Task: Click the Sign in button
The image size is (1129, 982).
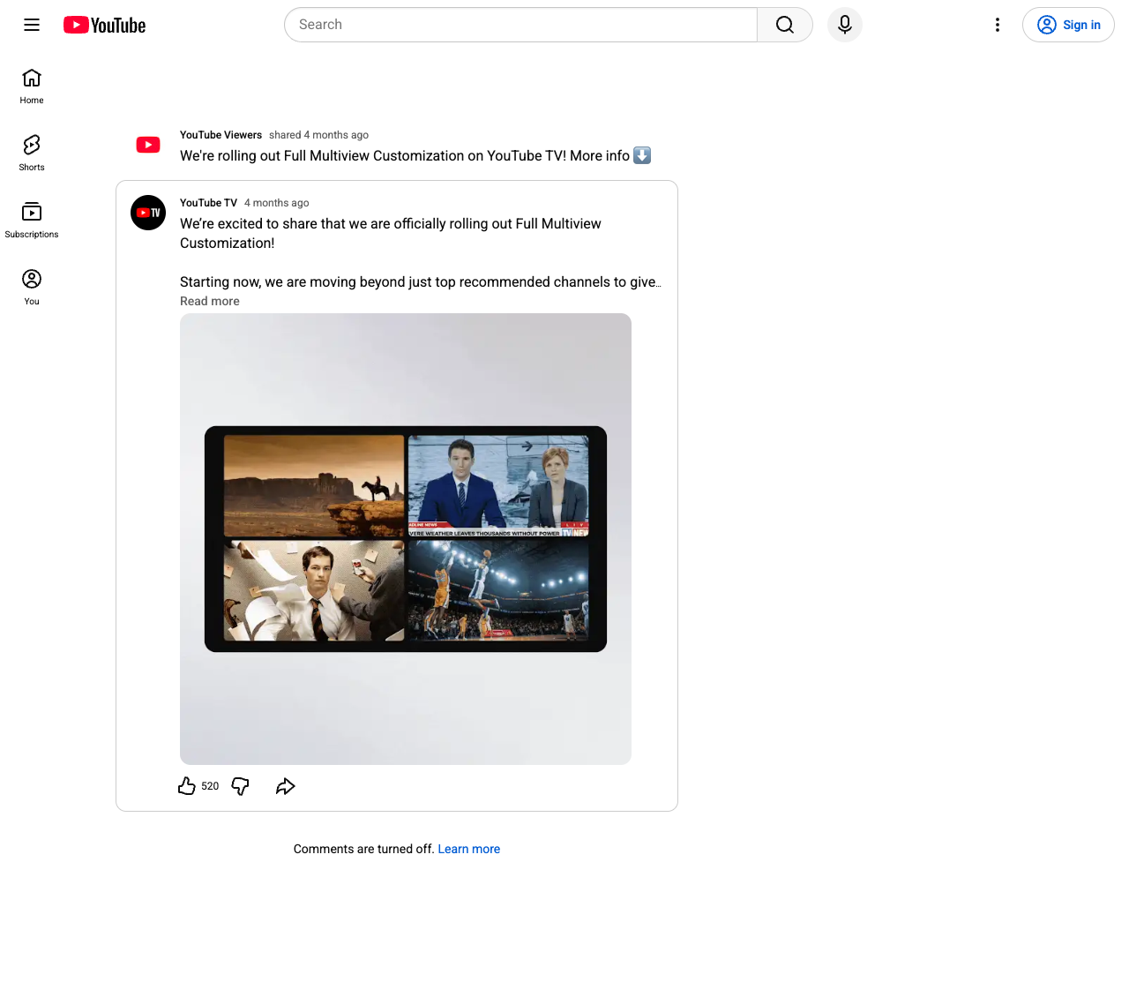Action: coord(1068,25)
